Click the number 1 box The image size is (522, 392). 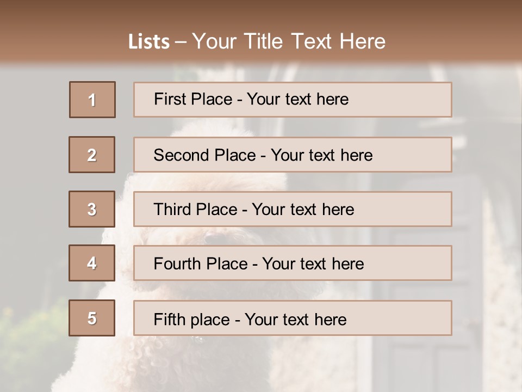(x=92, y=100)
